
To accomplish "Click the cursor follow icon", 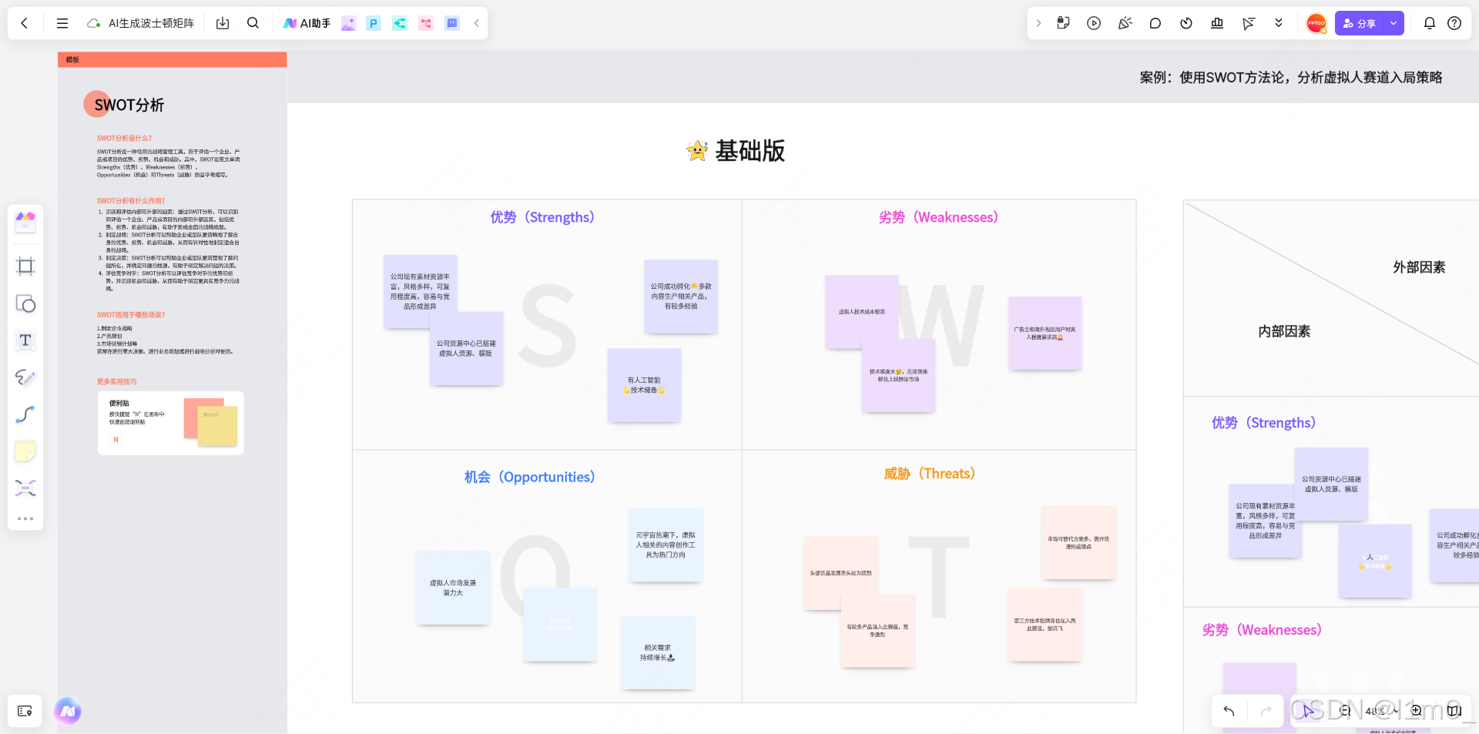I will coord(1248,23).
